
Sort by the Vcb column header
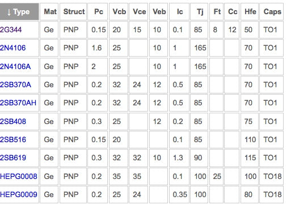119,12
